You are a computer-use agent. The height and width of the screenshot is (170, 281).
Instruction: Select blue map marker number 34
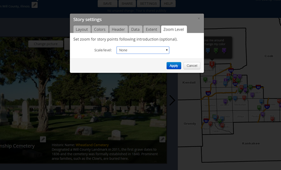point(261,102)
